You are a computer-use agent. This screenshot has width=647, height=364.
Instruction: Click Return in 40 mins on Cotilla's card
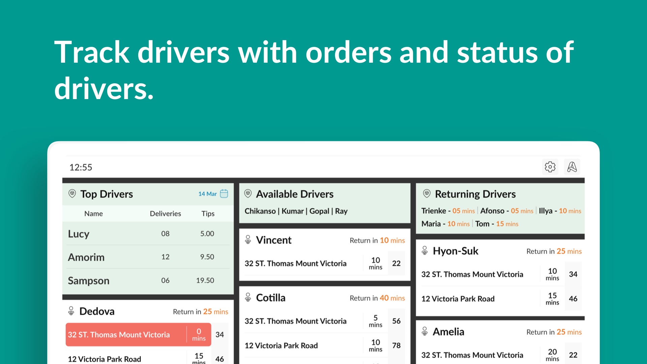click(376, 298)
